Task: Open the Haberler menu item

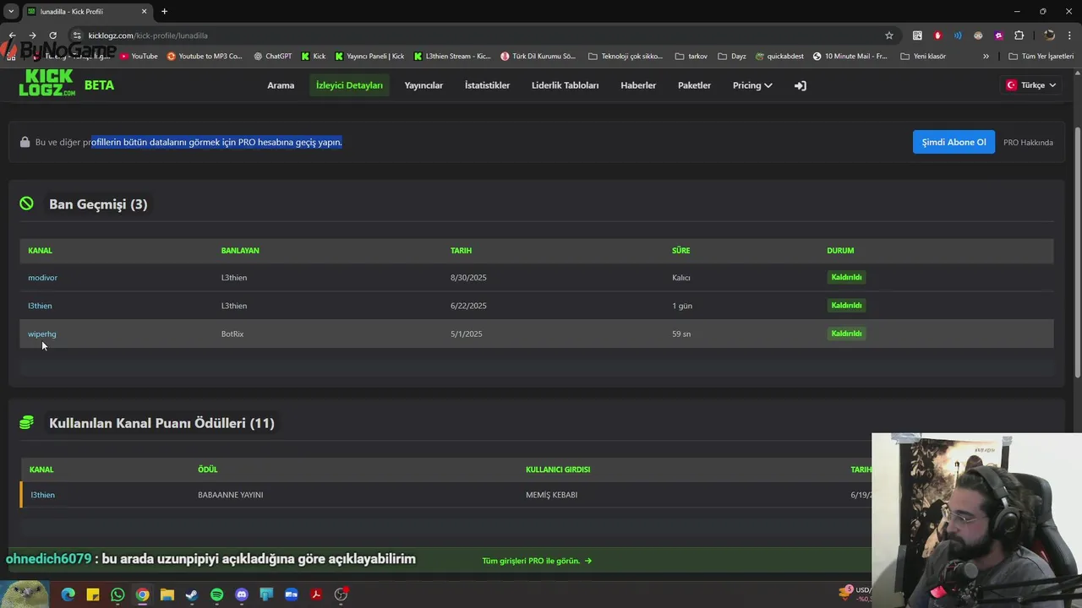Action: tap(638, 85)
